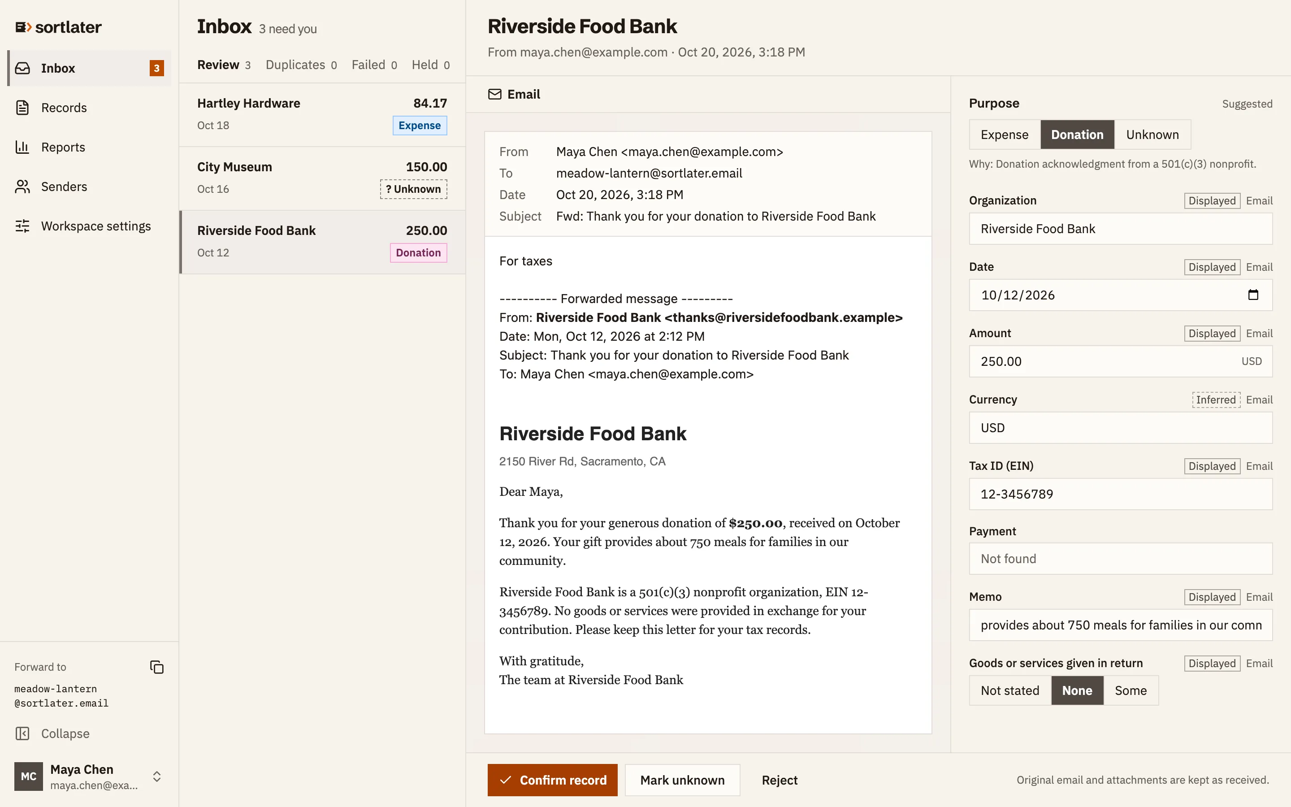Click the Displayed badge beside Tax ID
Screen dimensions: 1291x807
click(x=1212, y=466)
